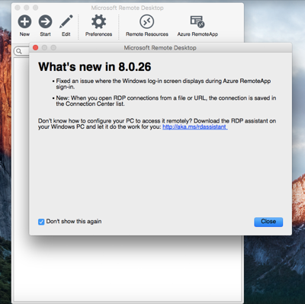This screenshot has width=305, height=304.
Task: Open Remote Resources icon
Action: click(x=147, y=21)
